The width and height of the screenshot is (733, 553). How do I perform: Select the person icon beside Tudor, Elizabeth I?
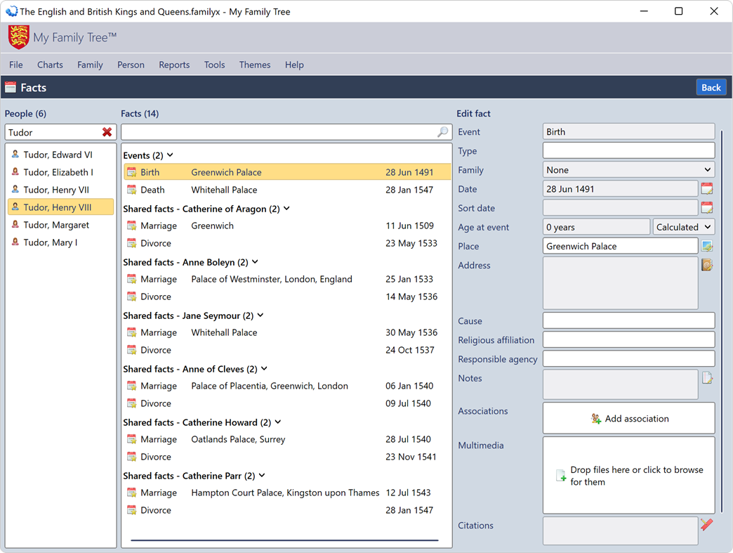pos(15,172)
